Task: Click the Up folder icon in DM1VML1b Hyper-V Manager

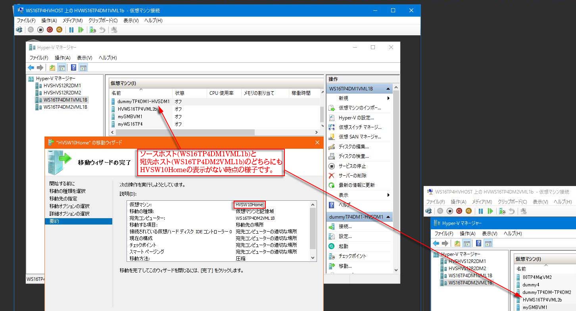Action: point(52,67)
